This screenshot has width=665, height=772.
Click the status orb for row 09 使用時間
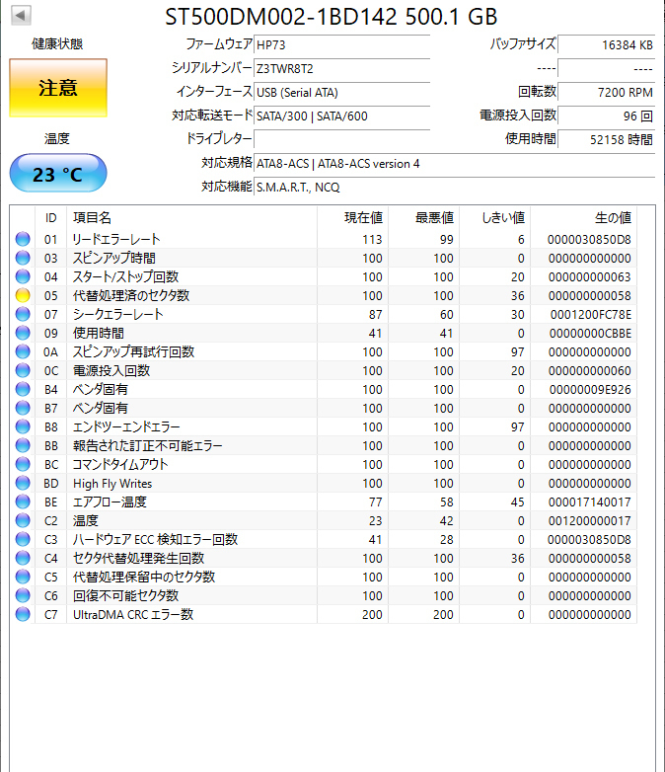23,333
